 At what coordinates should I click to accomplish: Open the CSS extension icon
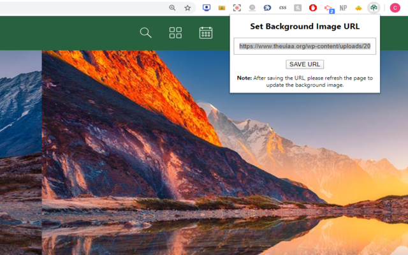[282, 8]
